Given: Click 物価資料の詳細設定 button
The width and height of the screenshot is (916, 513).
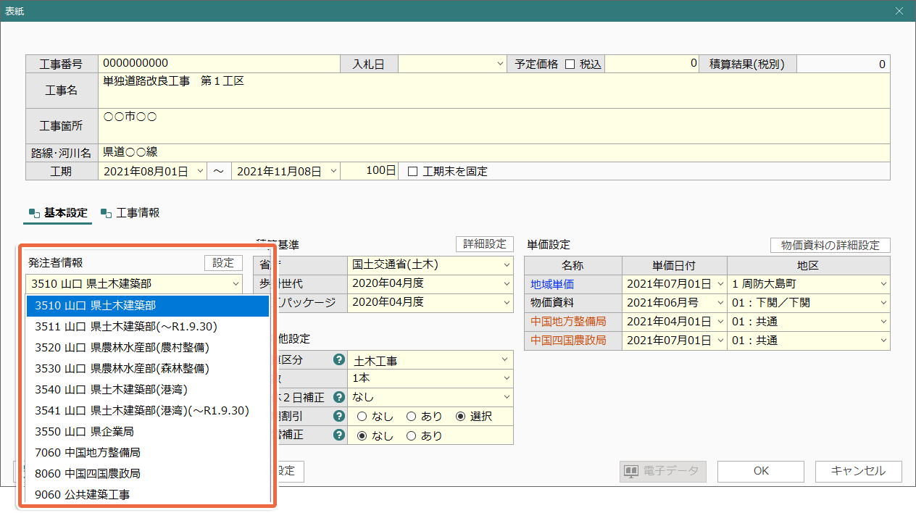Looking at the screenshot, I should [830, 246].
